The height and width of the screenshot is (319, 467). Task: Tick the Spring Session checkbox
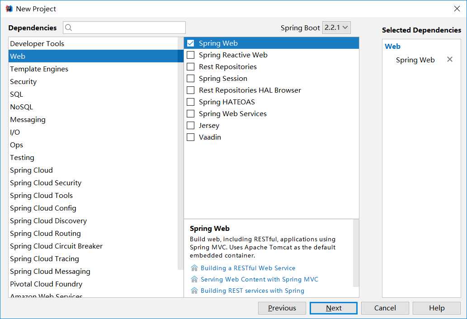tap(191, 78)
